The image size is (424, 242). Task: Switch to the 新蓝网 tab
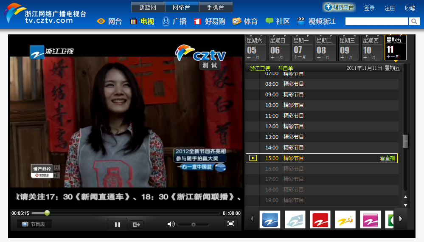click(148, 7)
